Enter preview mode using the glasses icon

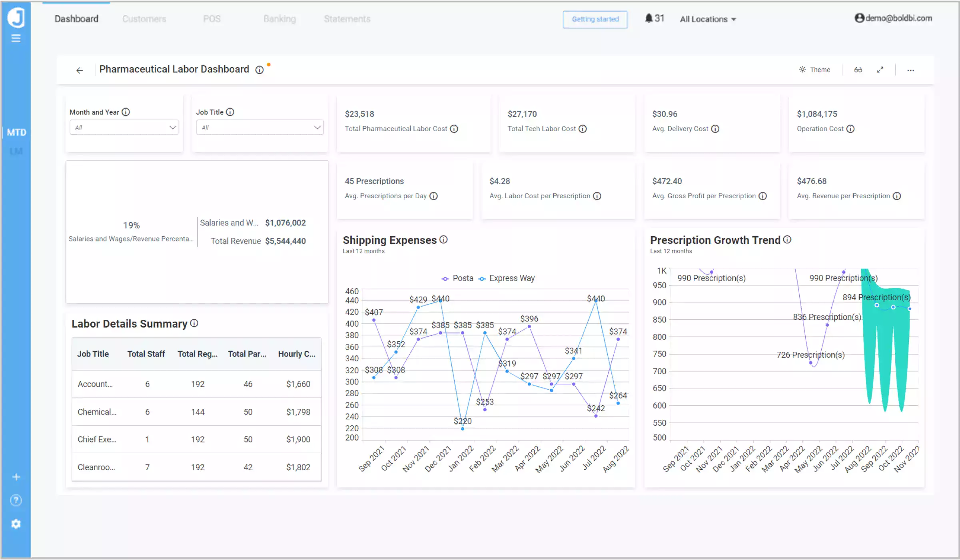click(858, 70)
